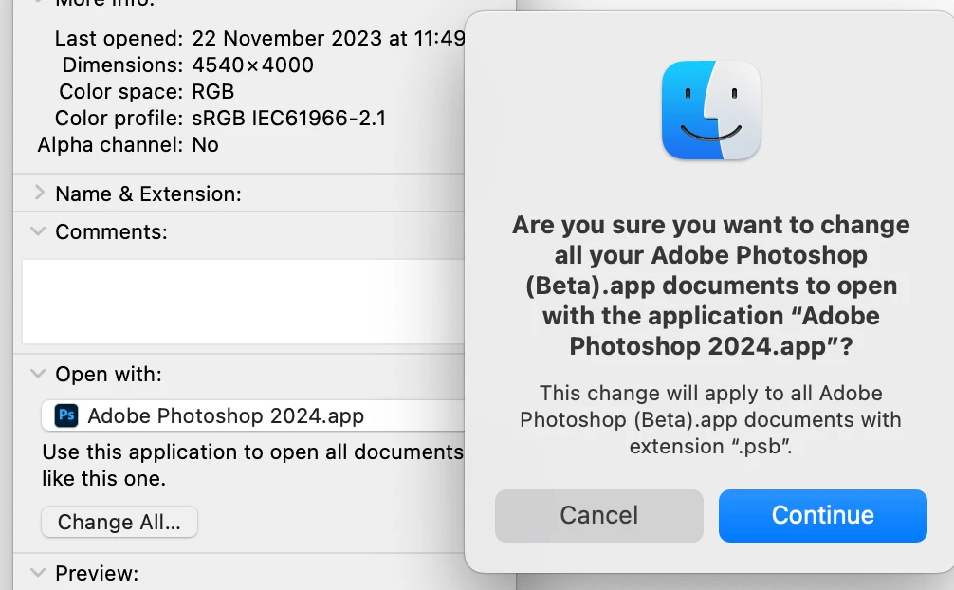Collapse the Preview section
Image resolution: width=954 pixels, height=590 pixels.
[x=38, y=572]
